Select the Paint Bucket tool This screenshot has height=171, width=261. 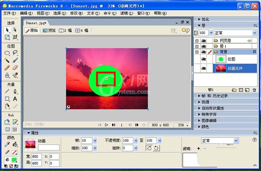click(15, 144)
